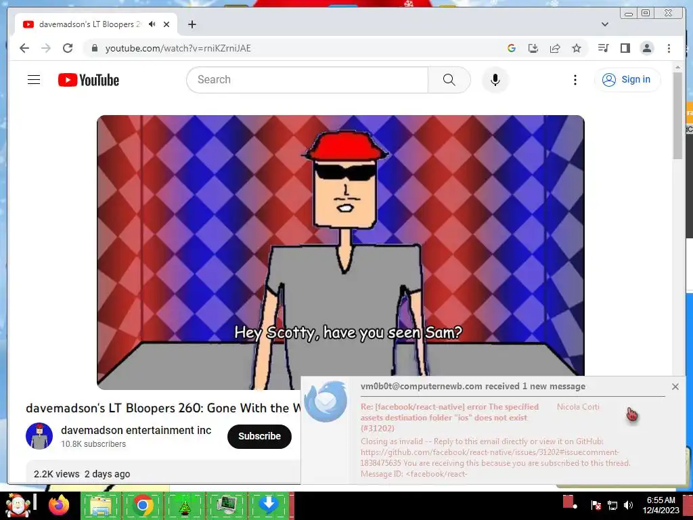Go back to the previous page

coord(24,48)
